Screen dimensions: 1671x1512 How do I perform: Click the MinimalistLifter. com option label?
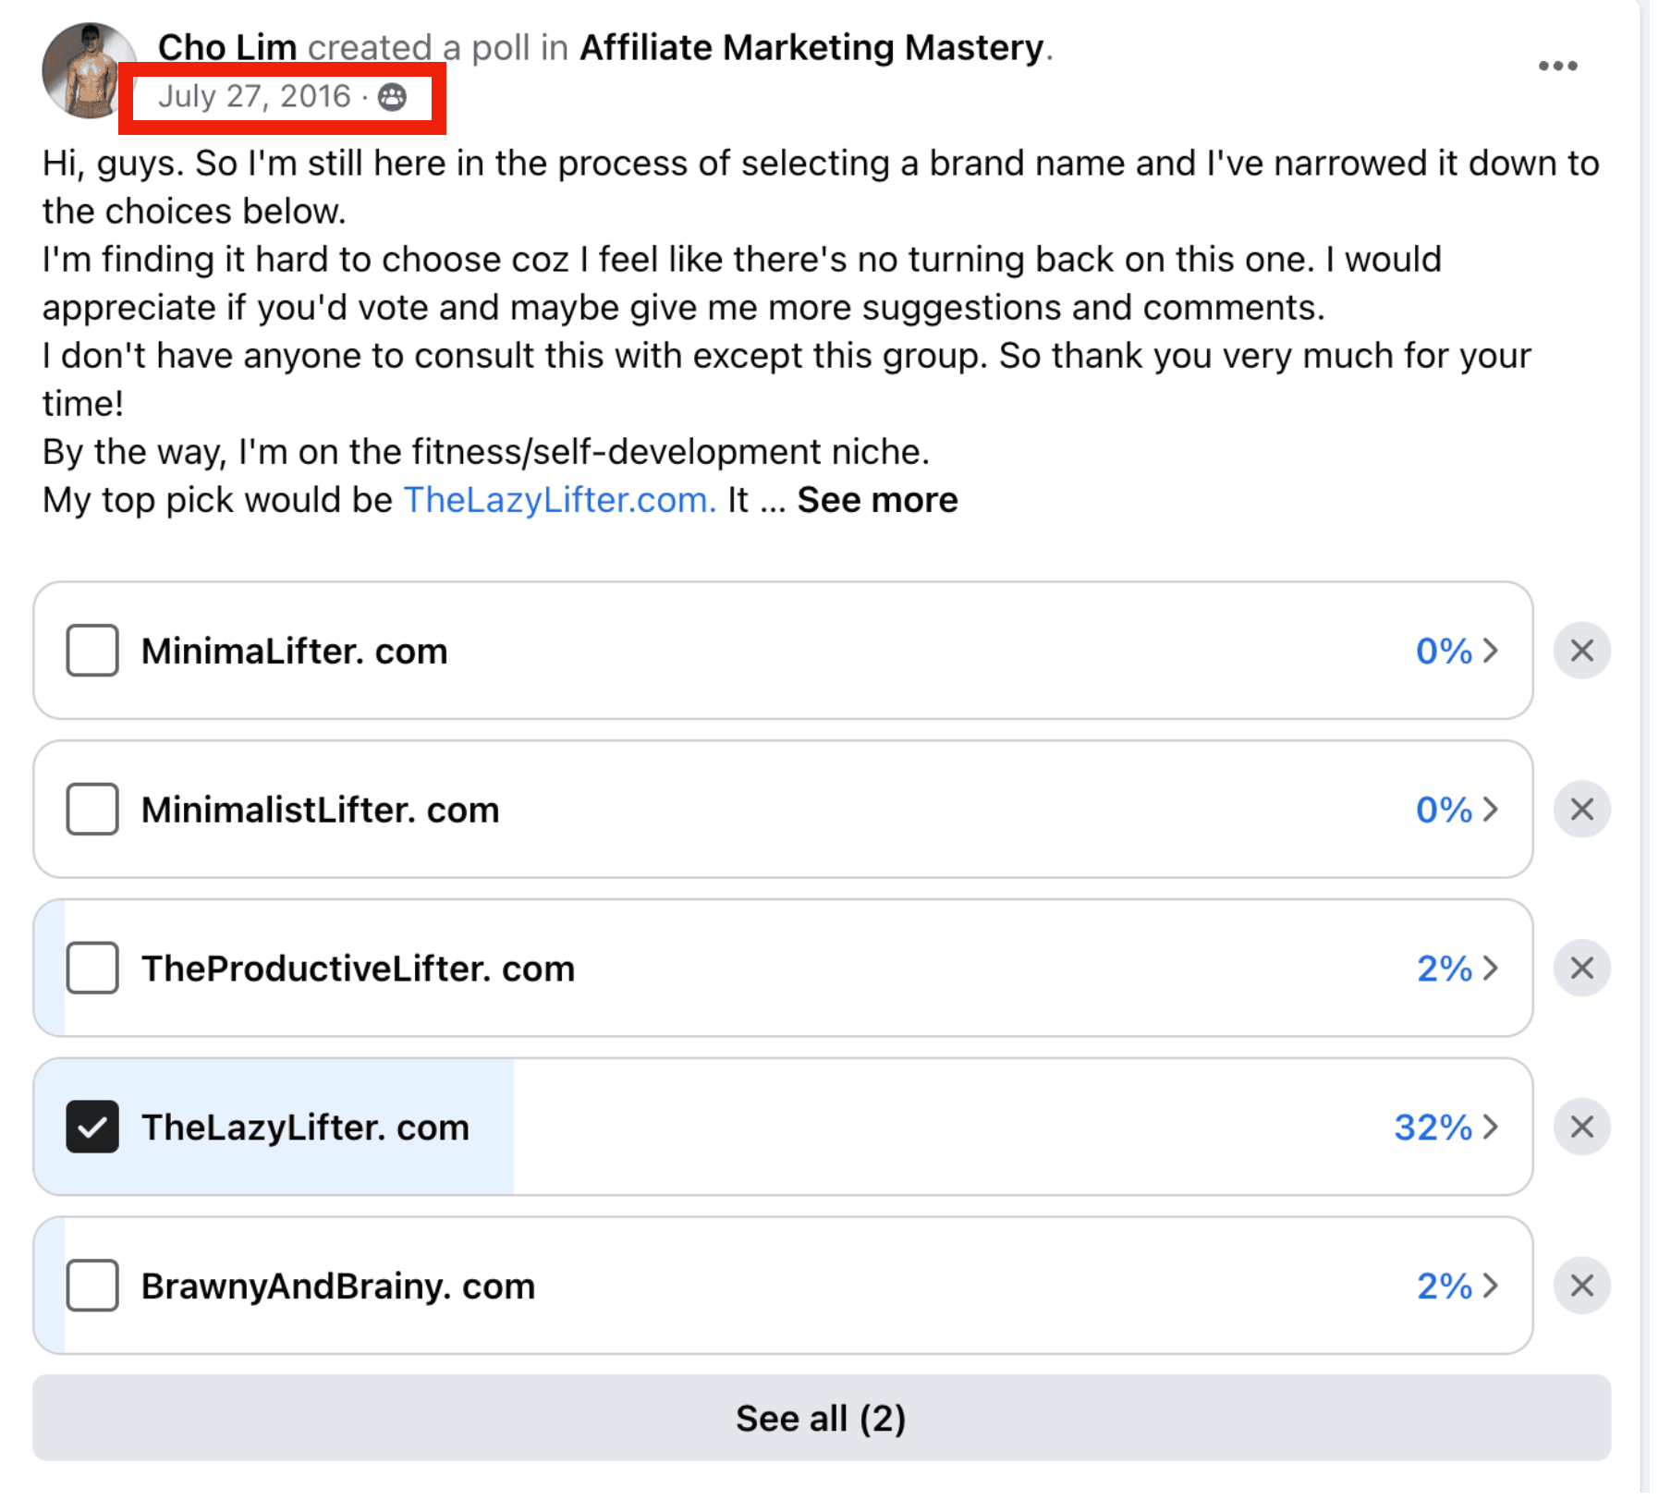[x=320, y=810]
